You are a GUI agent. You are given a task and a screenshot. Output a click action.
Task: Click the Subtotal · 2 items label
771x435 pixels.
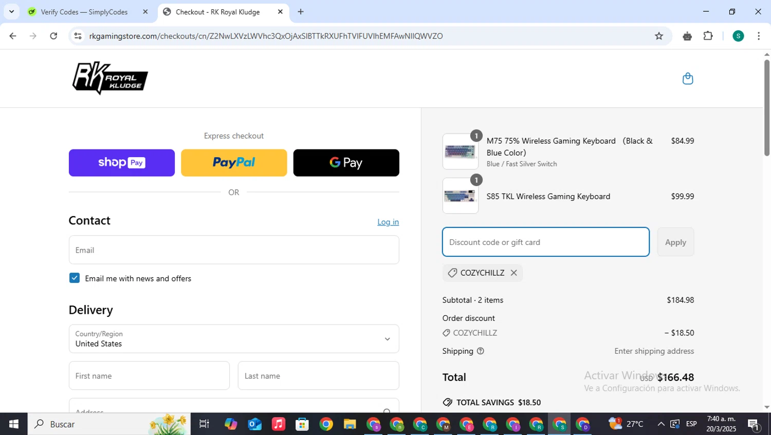coord(473,300)
